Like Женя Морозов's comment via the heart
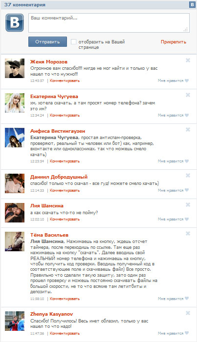 coord(187,80)
